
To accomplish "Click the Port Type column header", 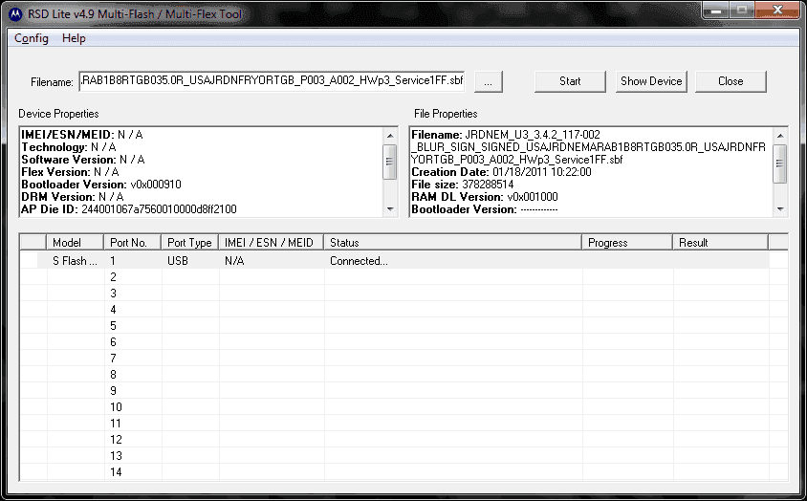I will click(x=190, y=243).
